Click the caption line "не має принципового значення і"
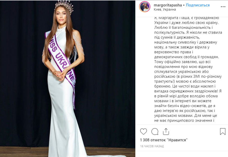This screenshot has height=157, width=228. pyautogui.click(x=184, y=120)
